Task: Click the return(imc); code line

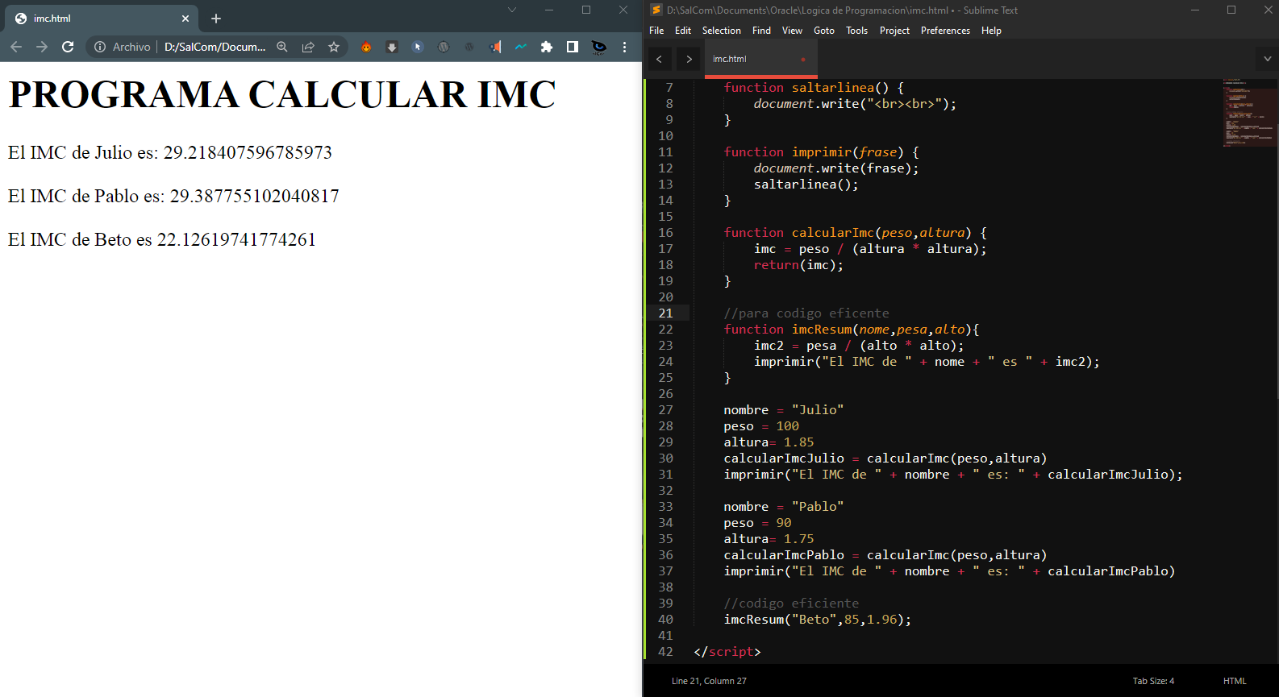Action: tap(798, 264)
